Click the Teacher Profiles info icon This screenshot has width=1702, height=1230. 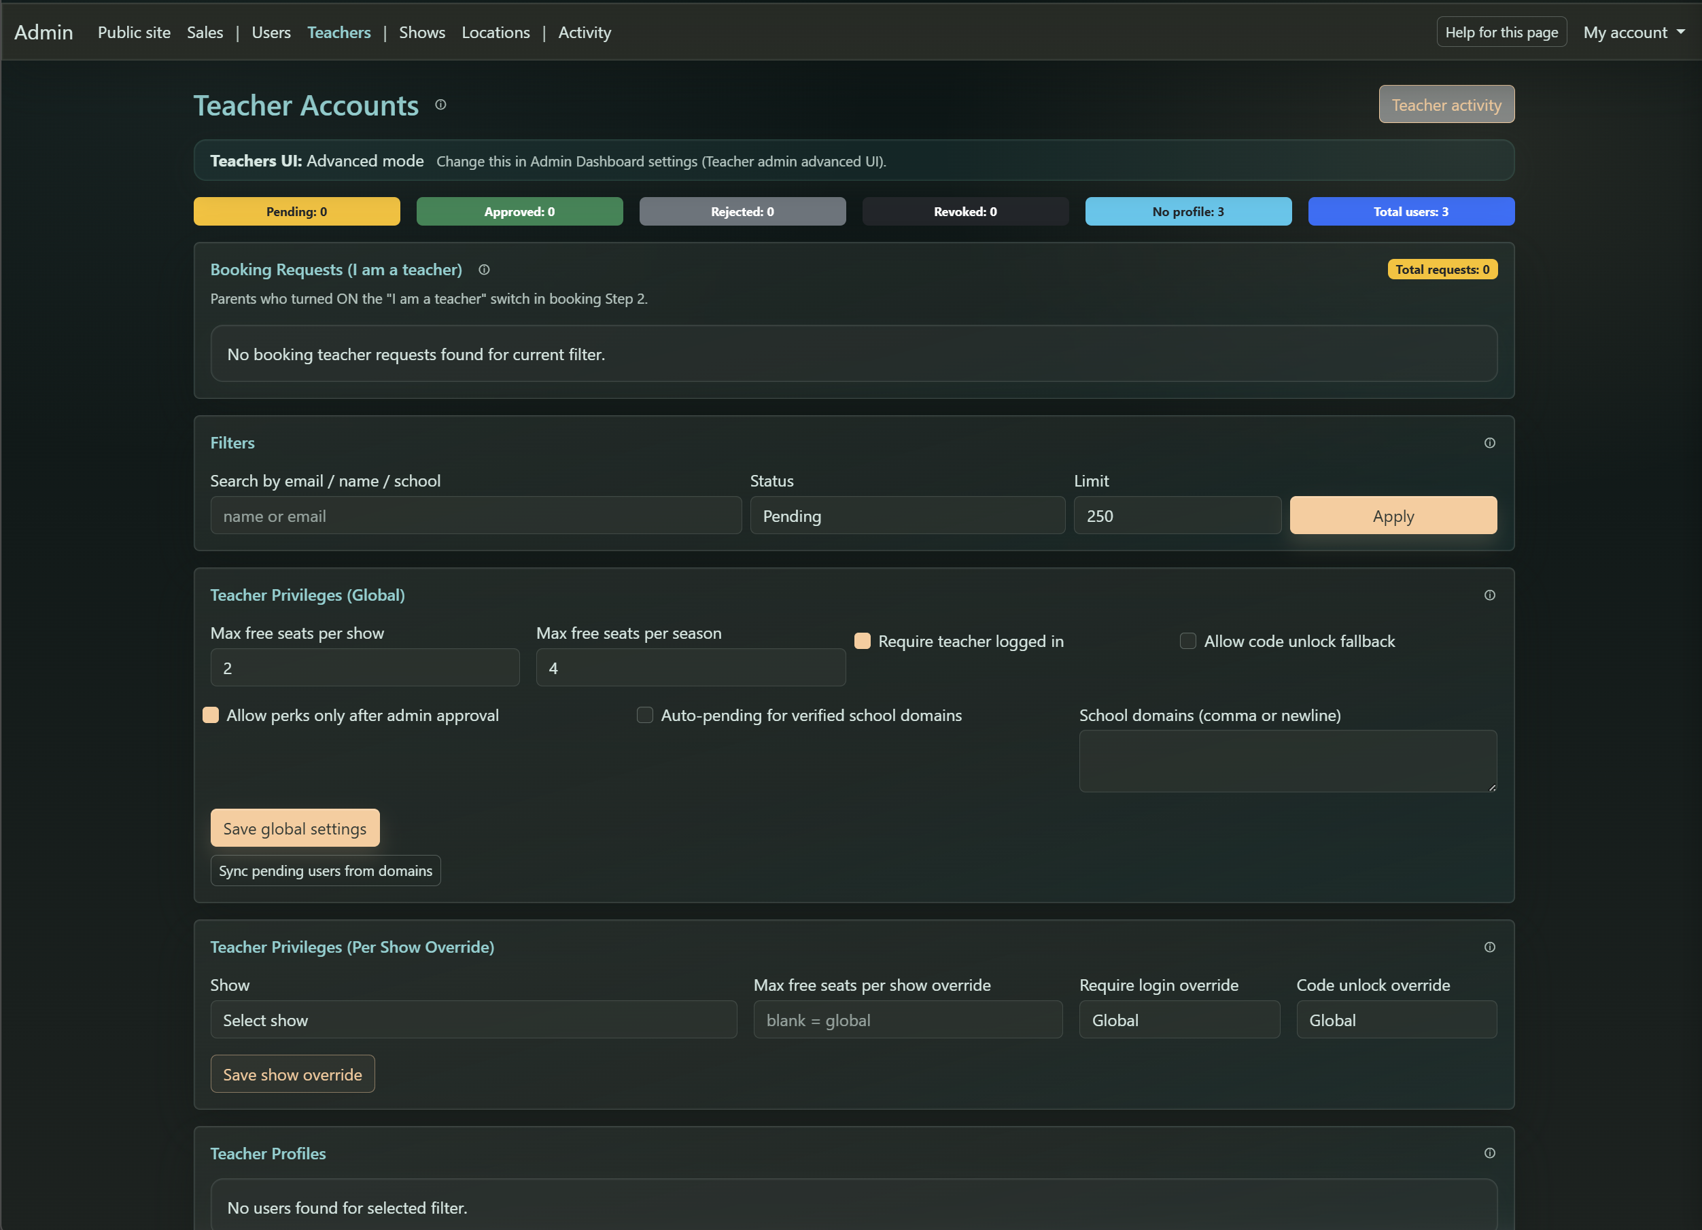click(1490, 1153)
